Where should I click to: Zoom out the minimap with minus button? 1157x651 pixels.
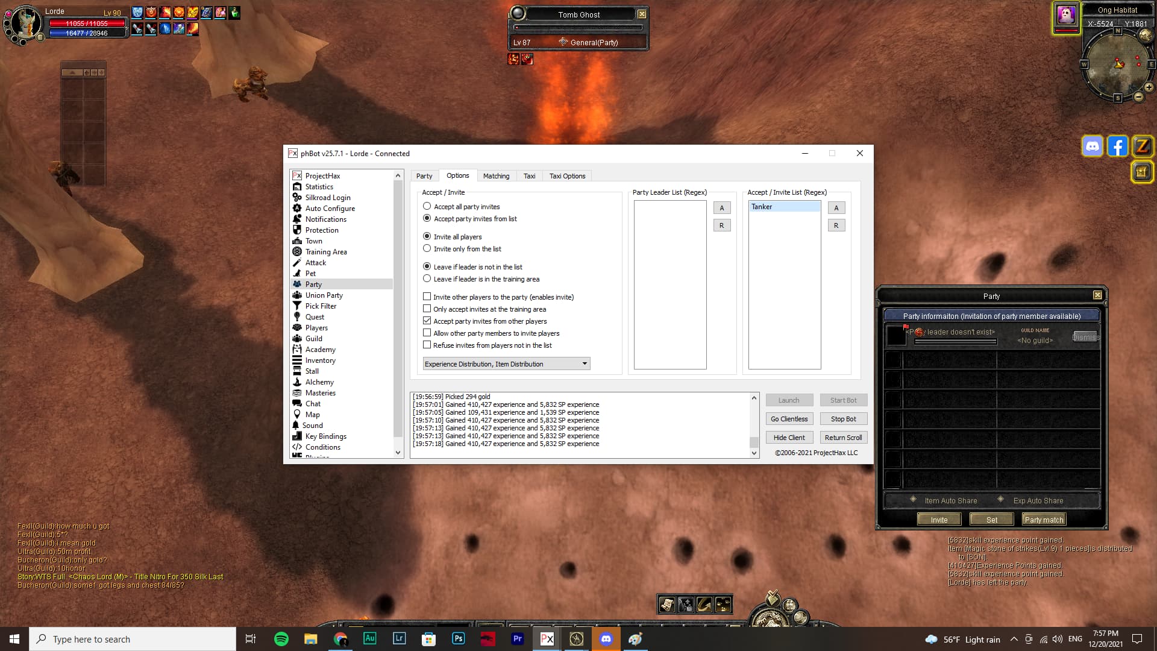tap(1138, 97)
